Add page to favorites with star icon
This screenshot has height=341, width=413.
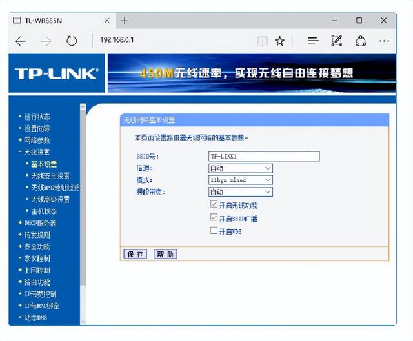279,41
